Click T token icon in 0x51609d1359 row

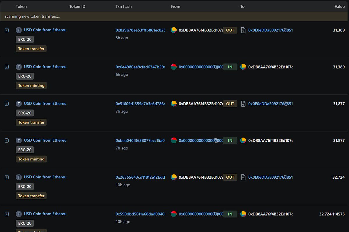point(19,104)
